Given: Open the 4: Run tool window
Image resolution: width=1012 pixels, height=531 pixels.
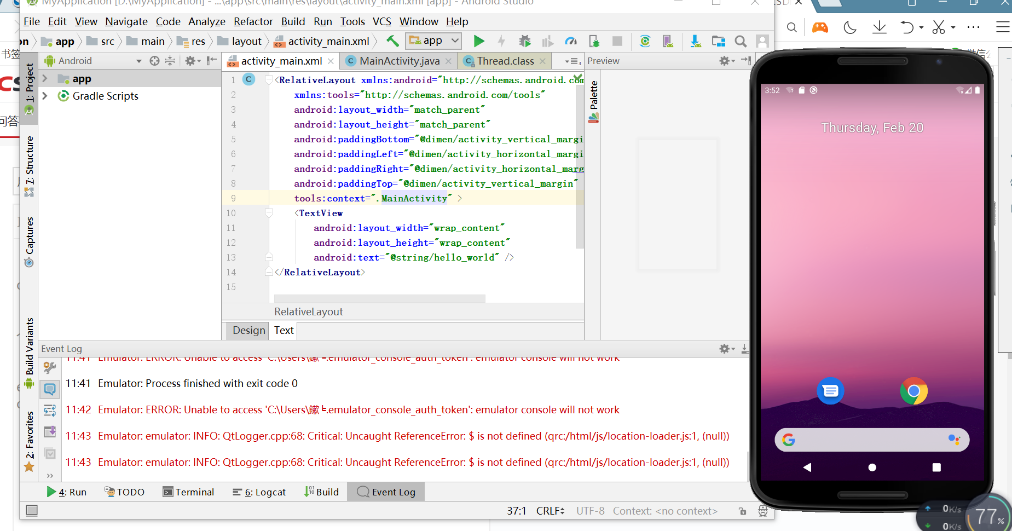Looking at the screenshot, I should pyautogui.click(x=66, y=492).
